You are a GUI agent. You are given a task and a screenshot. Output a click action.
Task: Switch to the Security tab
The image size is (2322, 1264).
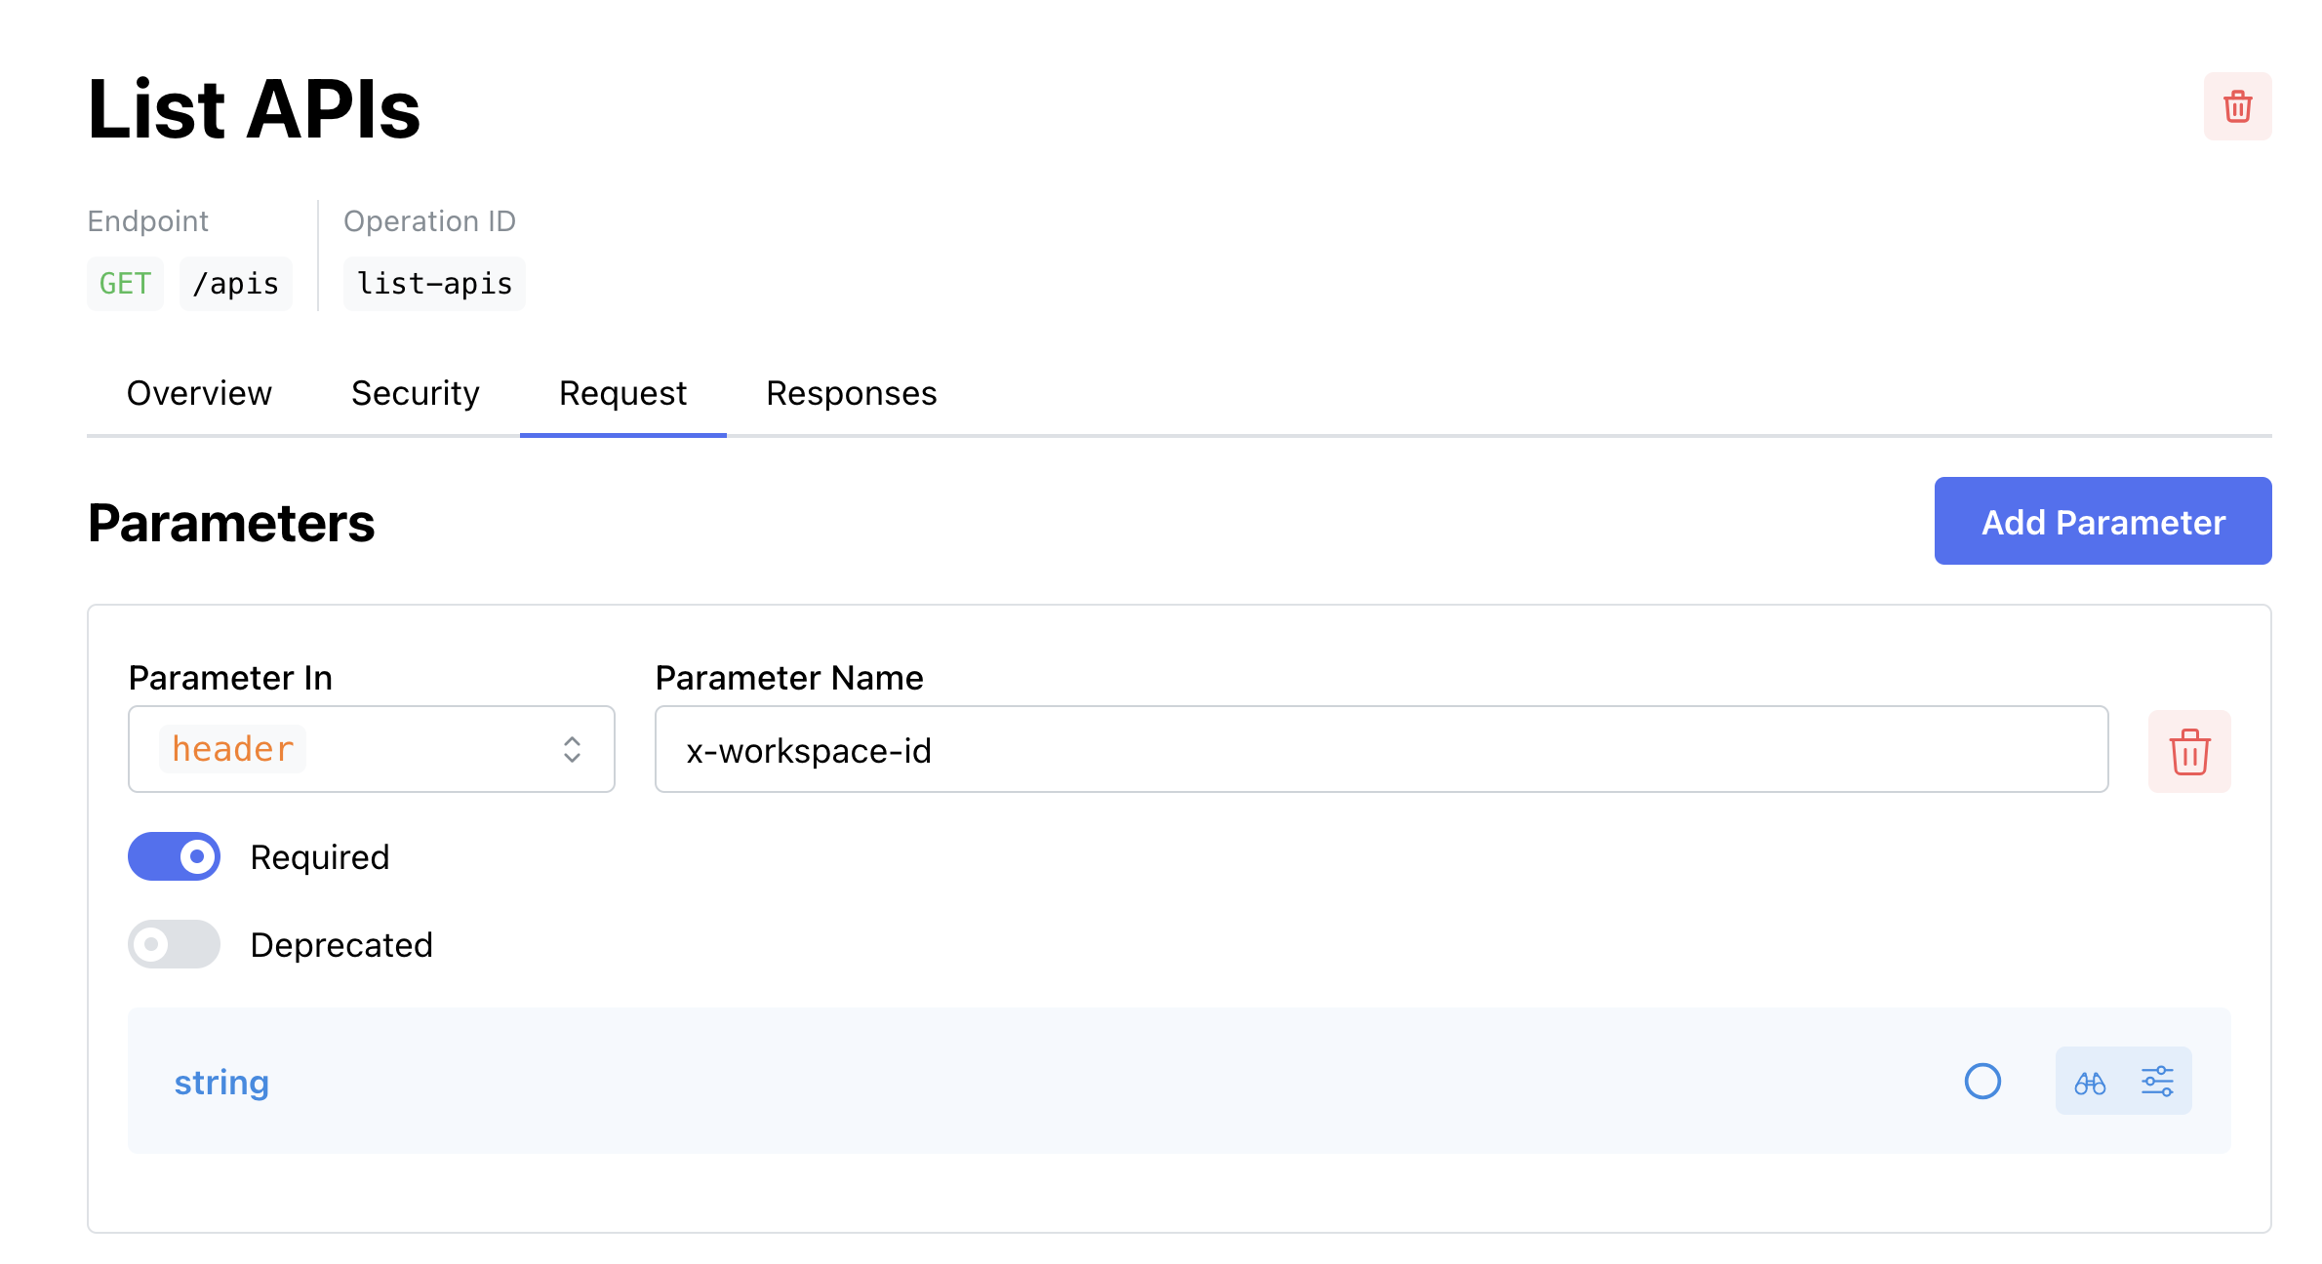pyautogui.click(x=416, y=393)
